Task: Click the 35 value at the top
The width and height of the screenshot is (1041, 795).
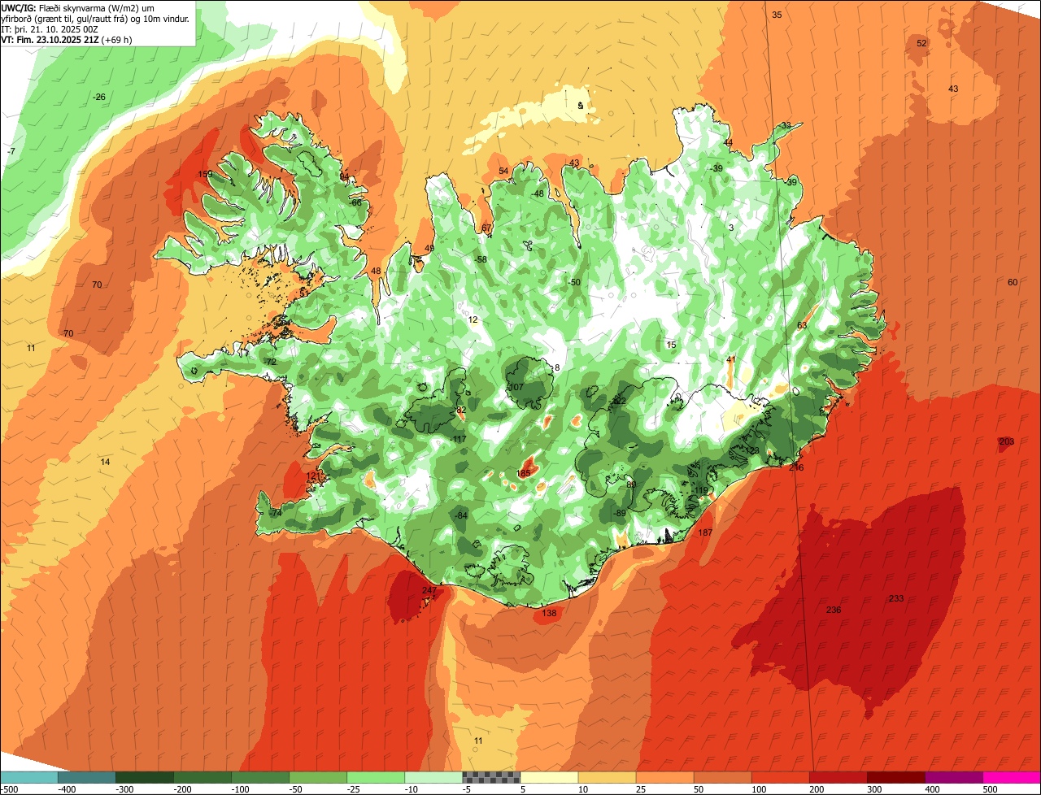Action: [x=777, y=15]
